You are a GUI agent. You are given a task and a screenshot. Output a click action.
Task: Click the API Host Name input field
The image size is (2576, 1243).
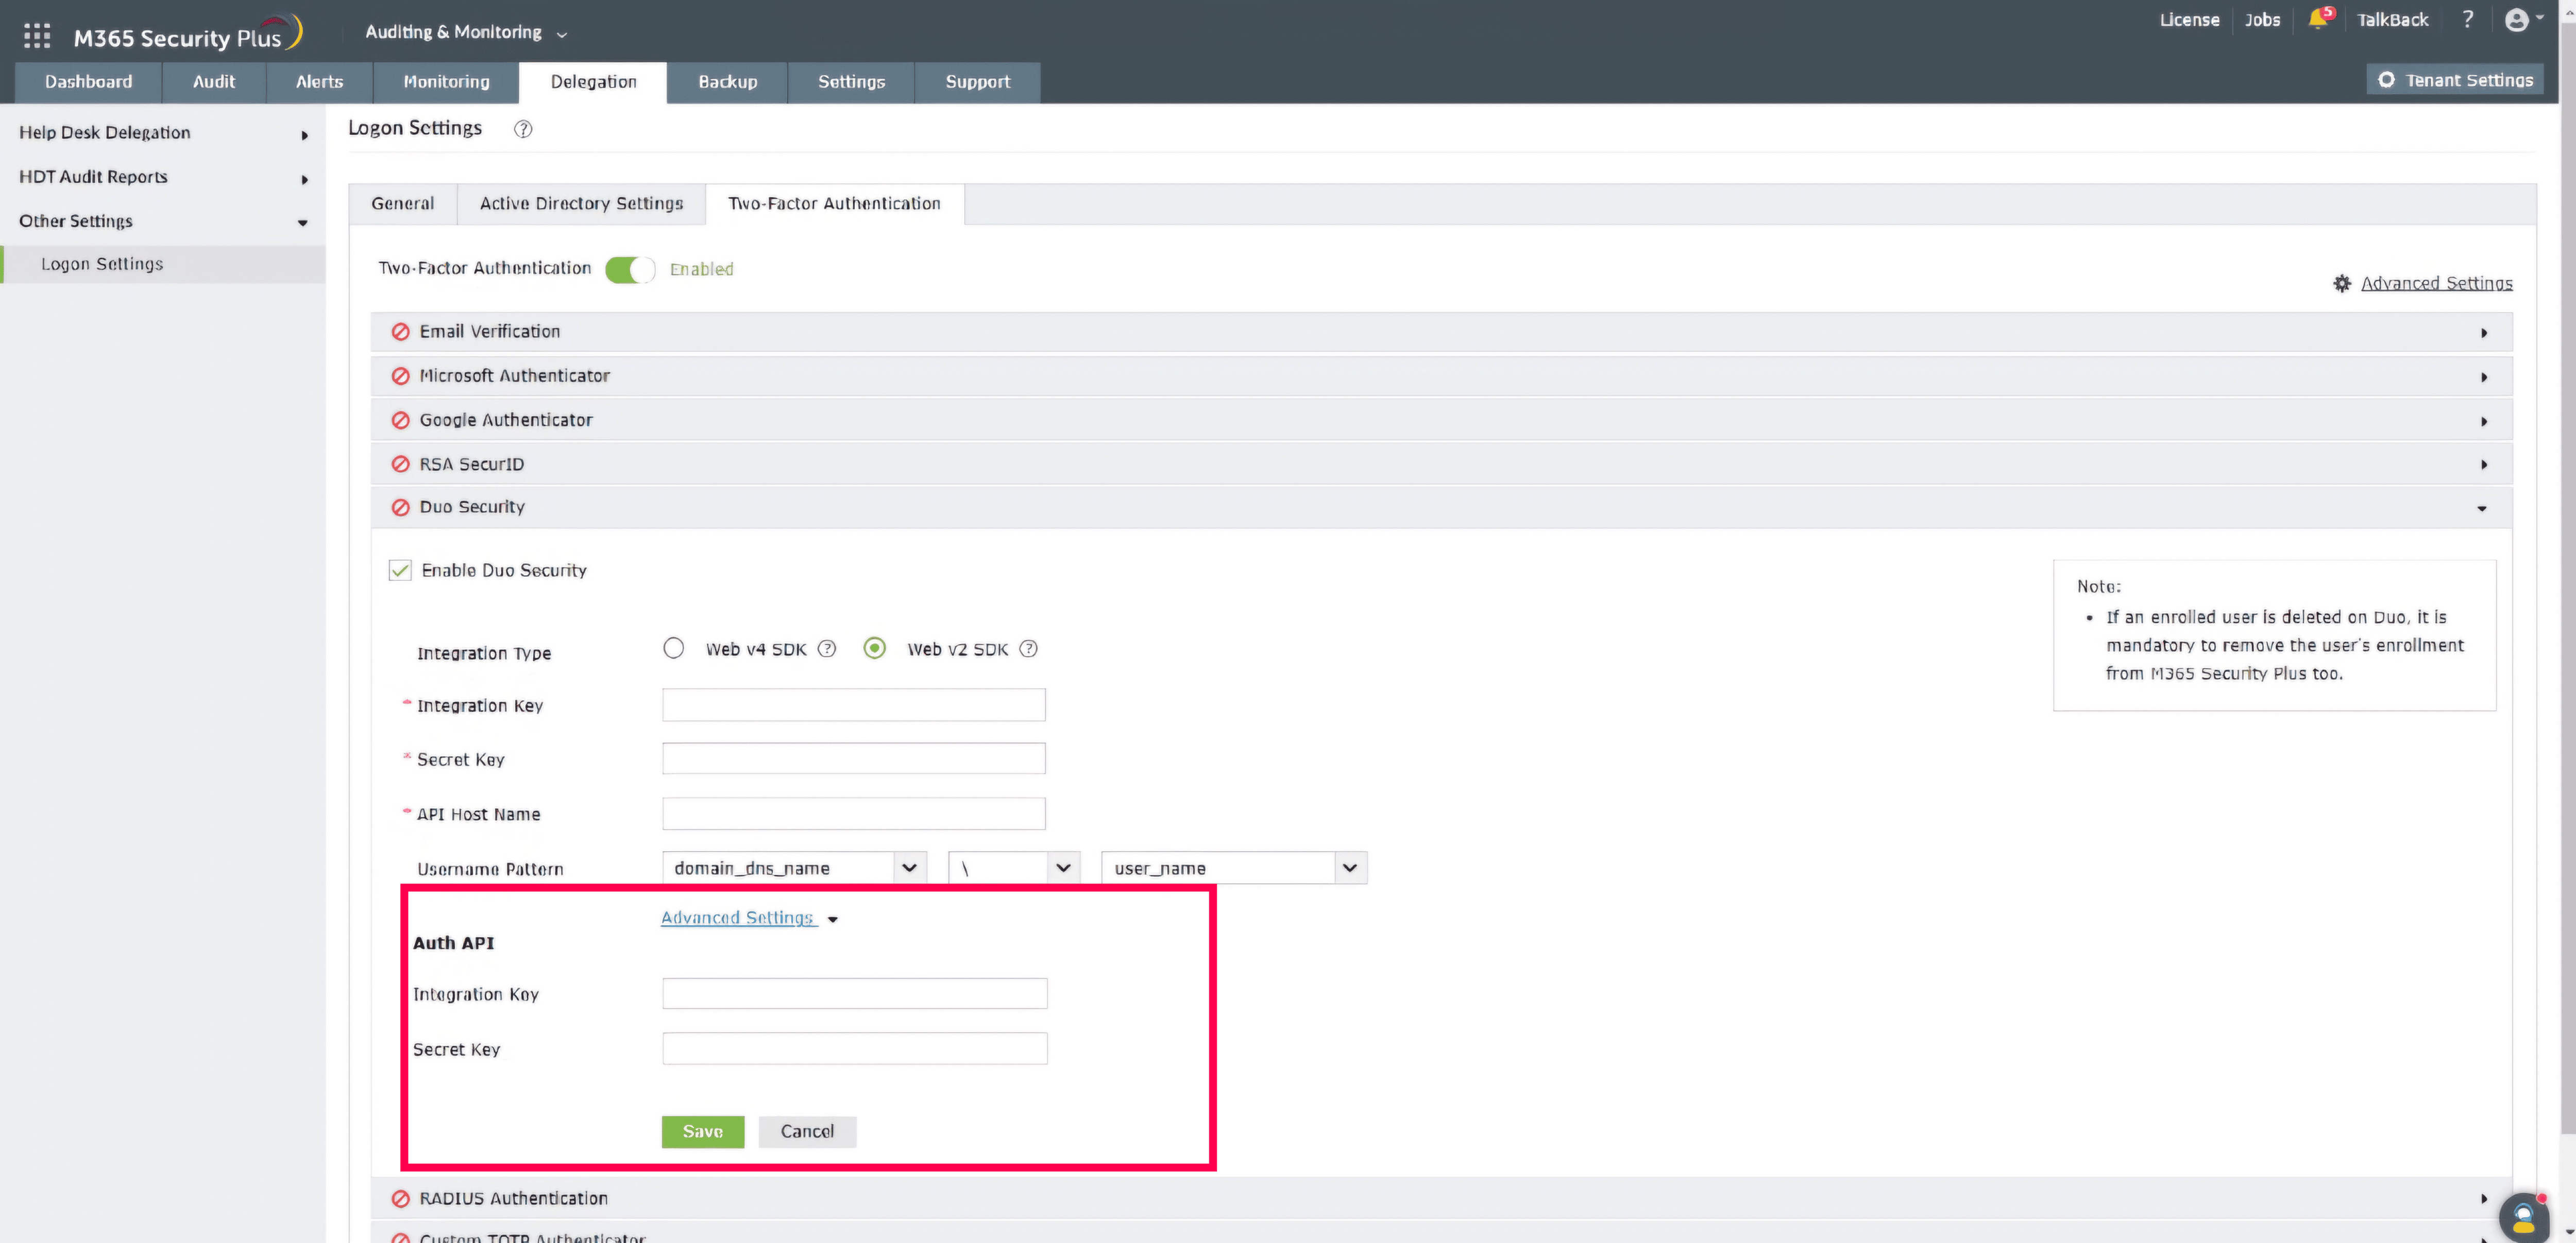click(x=853, y=814)
